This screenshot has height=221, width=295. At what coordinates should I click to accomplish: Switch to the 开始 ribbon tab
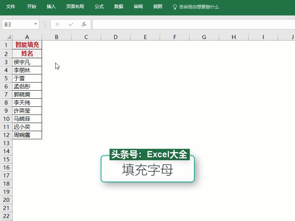pyautogui.click(x=31, y=6)
